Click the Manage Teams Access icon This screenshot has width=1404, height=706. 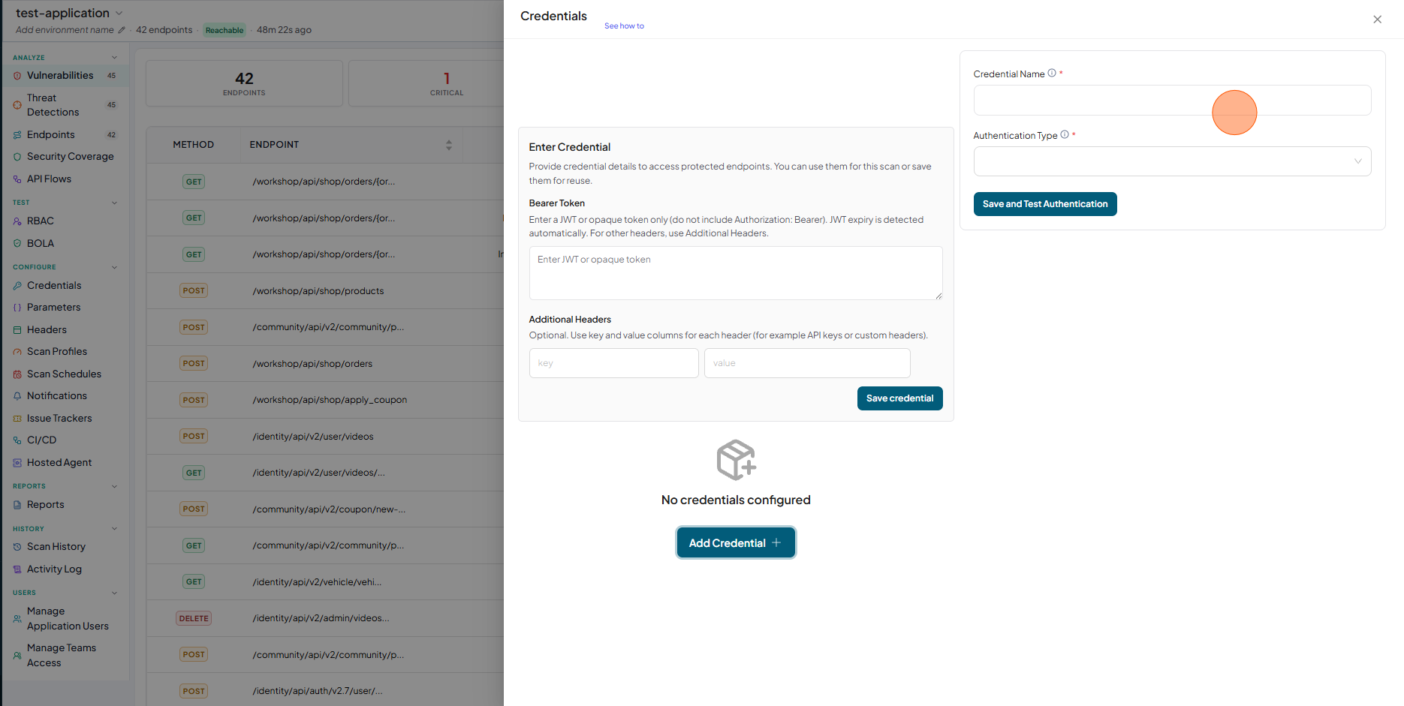[17, 656]
